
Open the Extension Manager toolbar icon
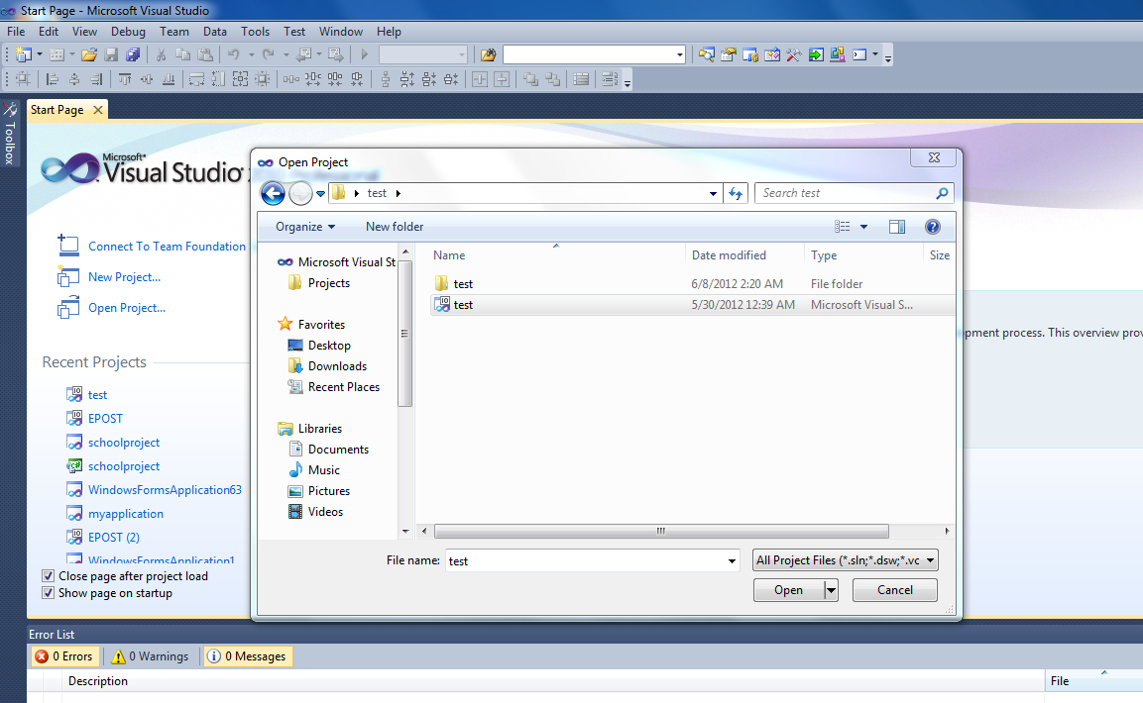[x=838, y=54]
